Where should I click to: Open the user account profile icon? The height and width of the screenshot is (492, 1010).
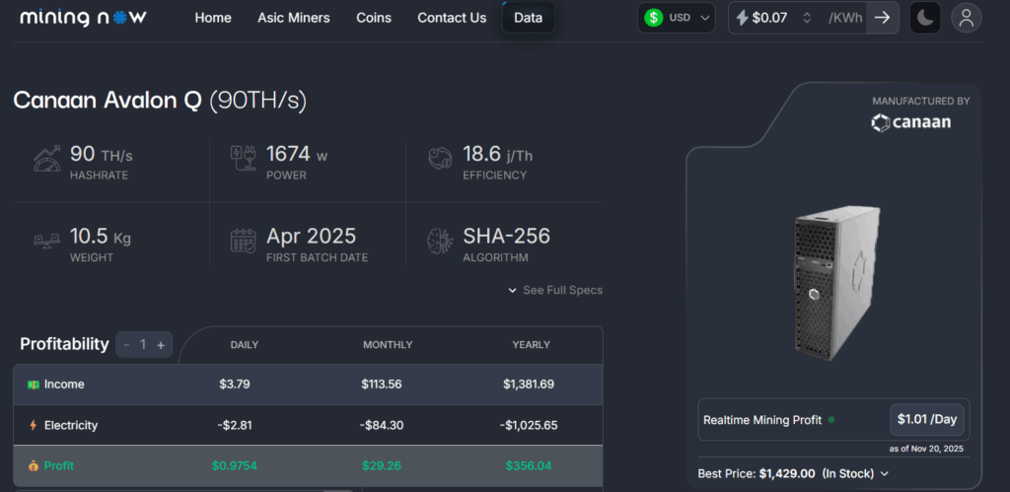[966, 18]
